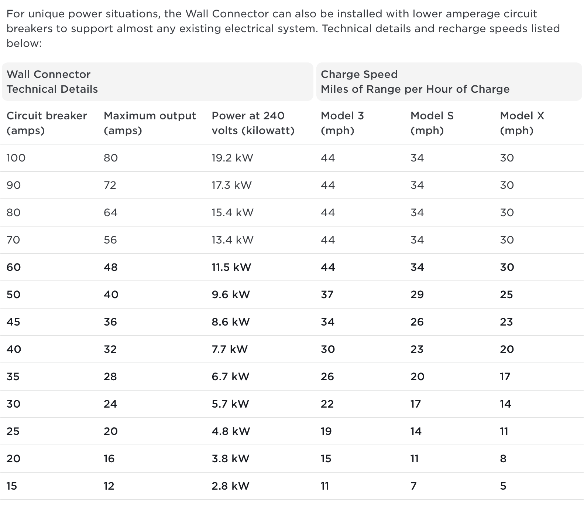Screen dimensions: 584x507
Task: Select the 9.6 kW power cell
Action: [x=231, y=295]
